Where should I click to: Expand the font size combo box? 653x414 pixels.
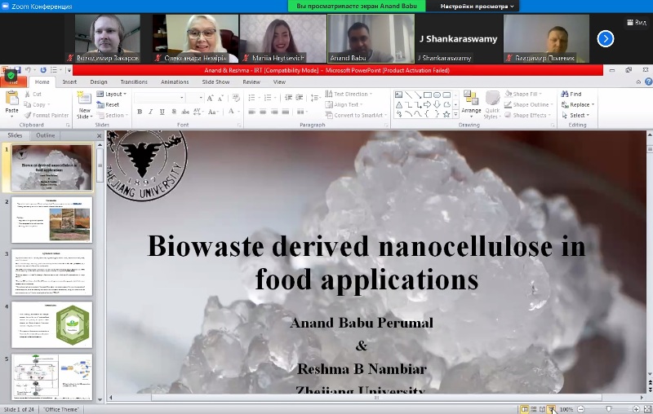click(201, 98)
